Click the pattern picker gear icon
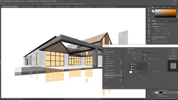This screenshot has width=178, height=100. click(150, 64)
